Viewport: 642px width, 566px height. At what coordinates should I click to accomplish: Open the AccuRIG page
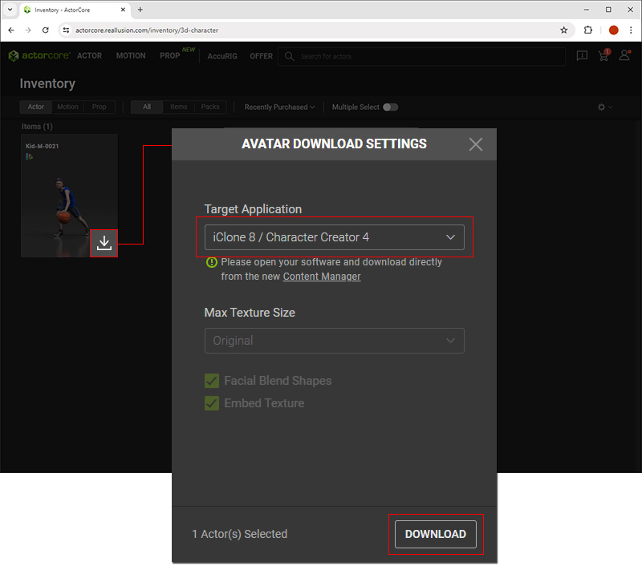[x=222, y=56]
